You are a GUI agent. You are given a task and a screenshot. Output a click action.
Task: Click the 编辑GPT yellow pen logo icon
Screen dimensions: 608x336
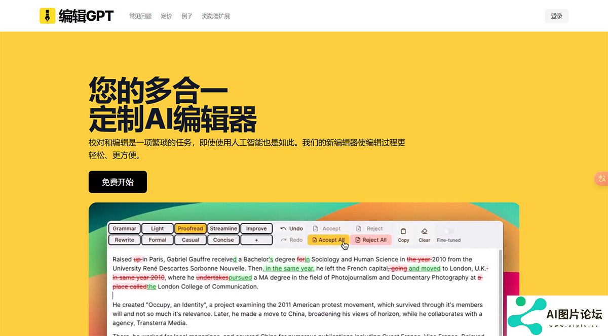(47, 16)
